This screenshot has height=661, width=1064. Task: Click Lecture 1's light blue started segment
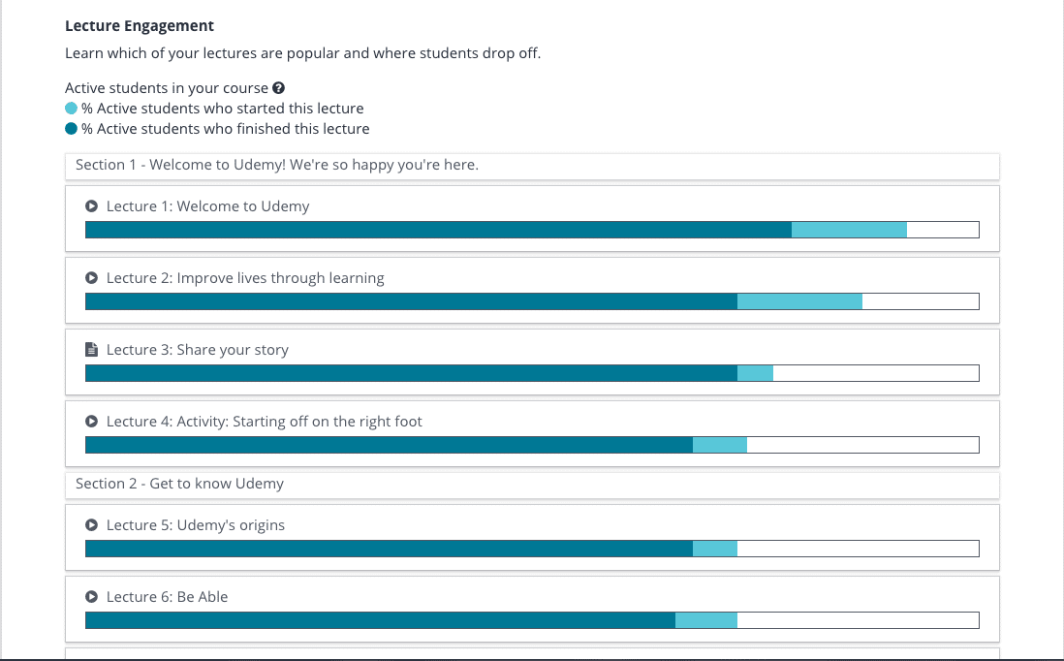click(x=849, y=230)
